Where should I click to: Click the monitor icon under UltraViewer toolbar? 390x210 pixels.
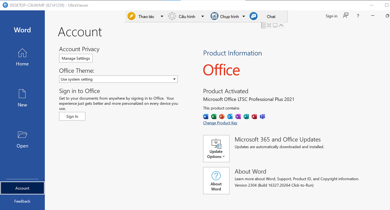(x=275, y=25)
